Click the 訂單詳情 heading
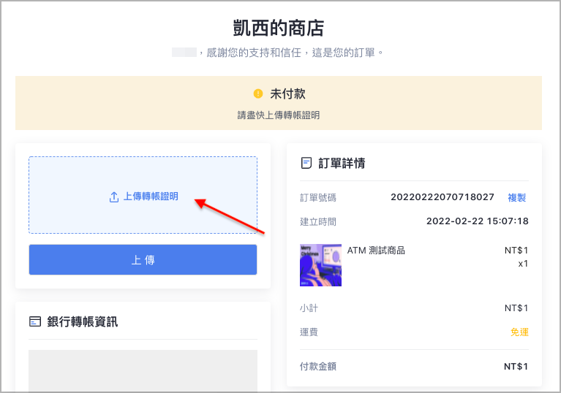 [x=342, y=164]
